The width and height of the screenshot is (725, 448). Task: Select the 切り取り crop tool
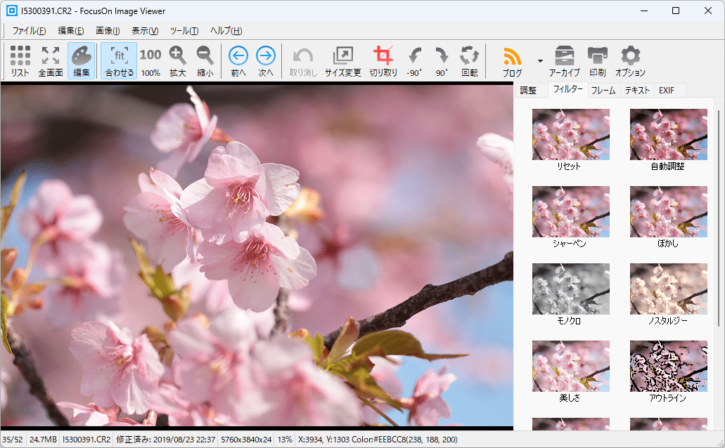coord(383,61)
